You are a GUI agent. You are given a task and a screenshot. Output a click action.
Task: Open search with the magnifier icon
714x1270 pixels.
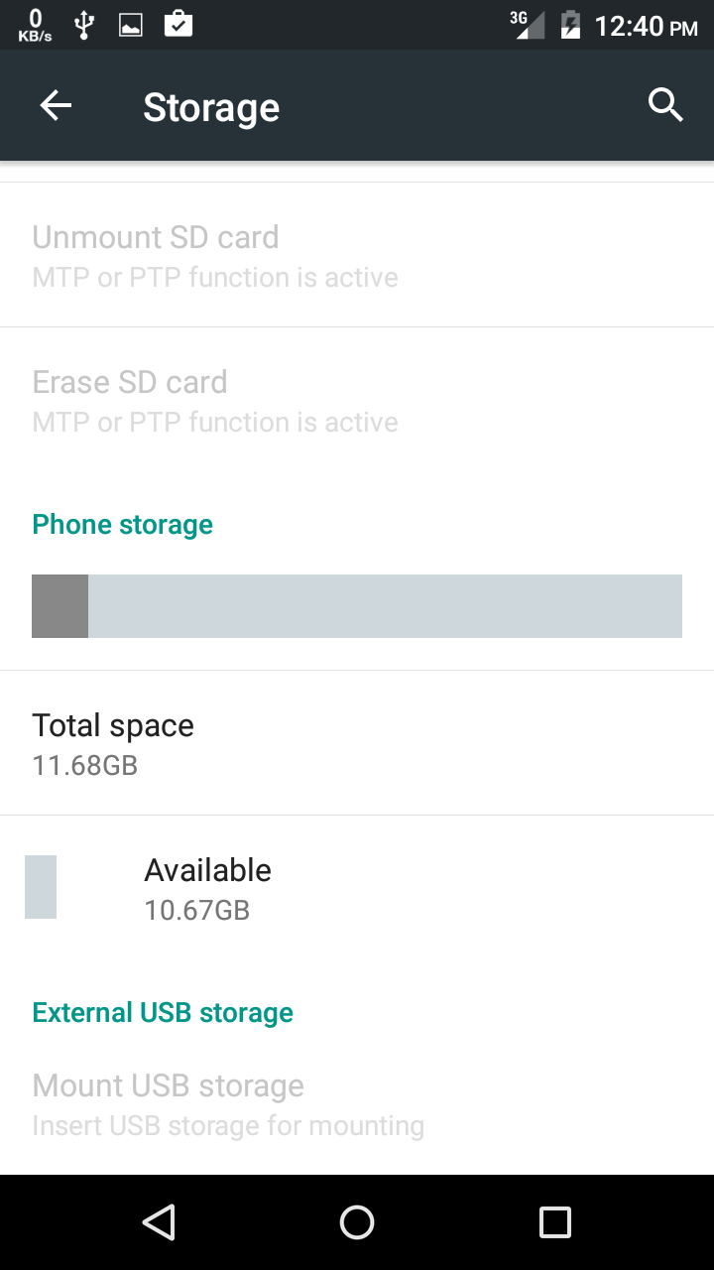[x=665, y=104]
